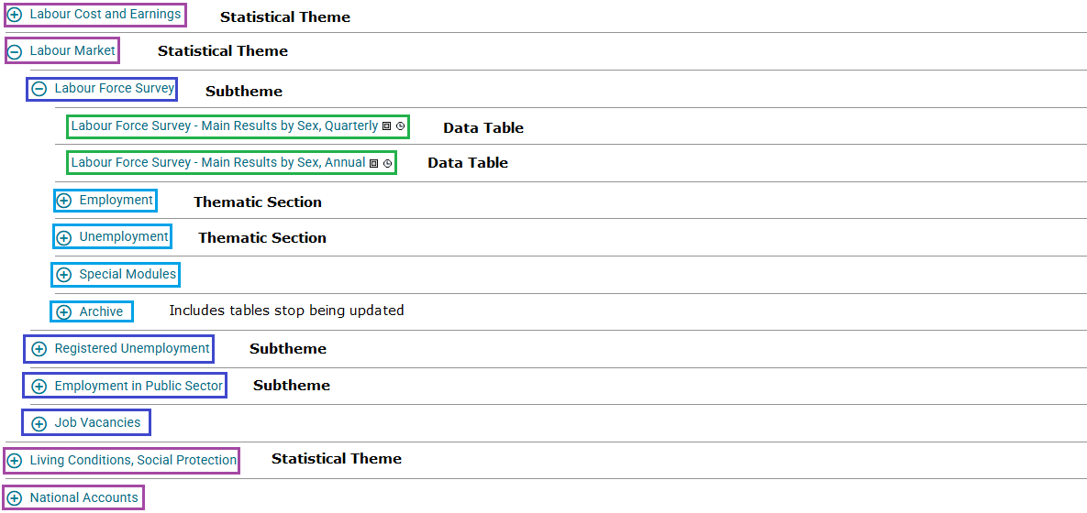Collapse the Labour Force Survey minus icon
The height and width of the screenshot is (513, 1087).
coord(39,89)
